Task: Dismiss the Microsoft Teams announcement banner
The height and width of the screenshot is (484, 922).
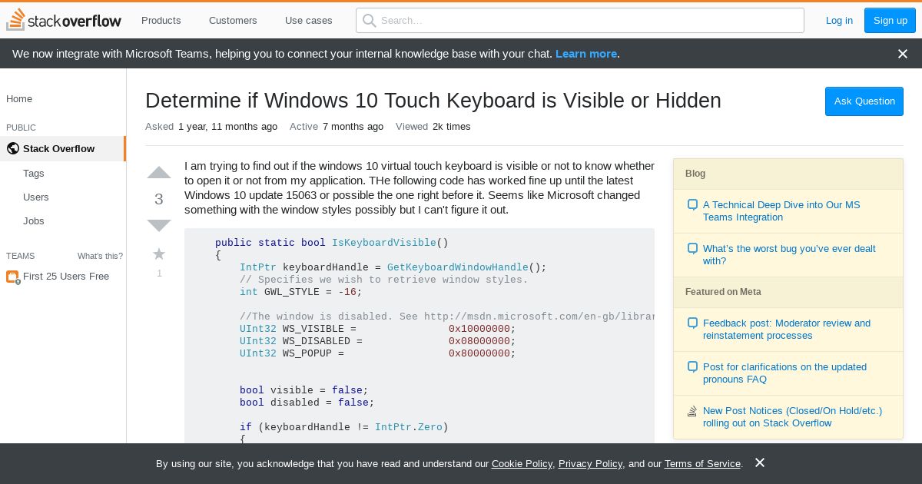Action: 903,54
